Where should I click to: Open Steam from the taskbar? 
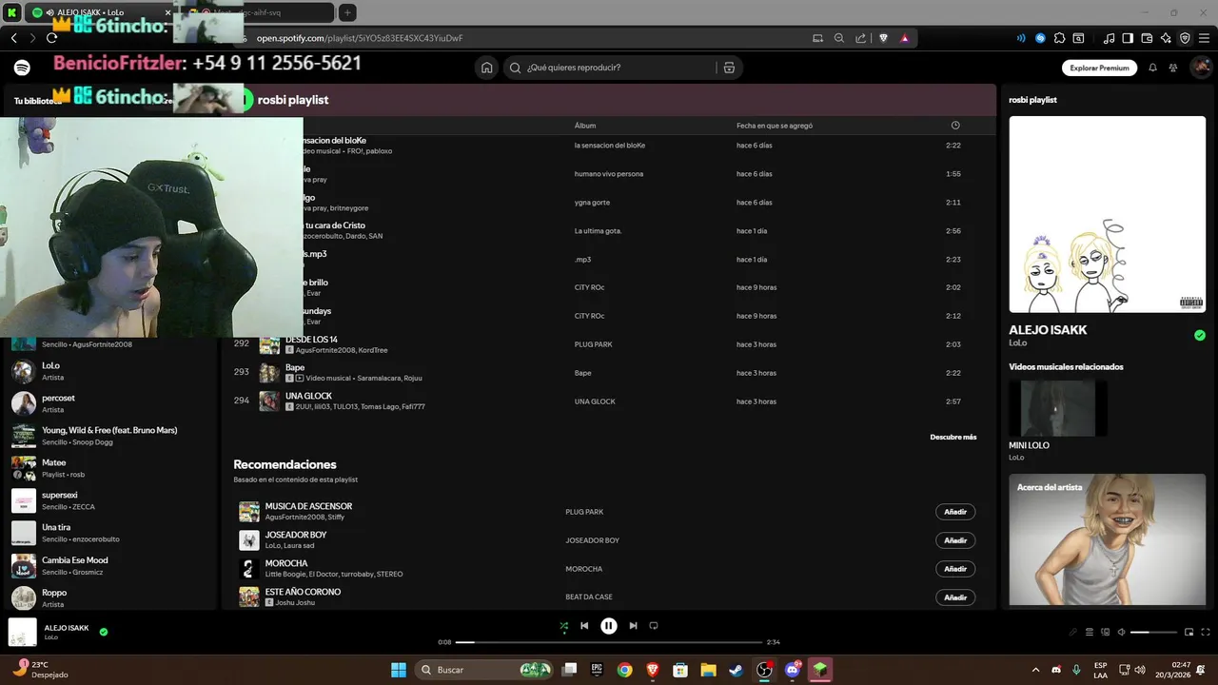point(737,670)
